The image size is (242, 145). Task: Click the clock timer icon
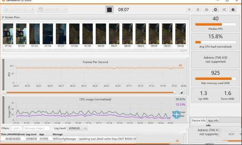(x=215, y=9)
